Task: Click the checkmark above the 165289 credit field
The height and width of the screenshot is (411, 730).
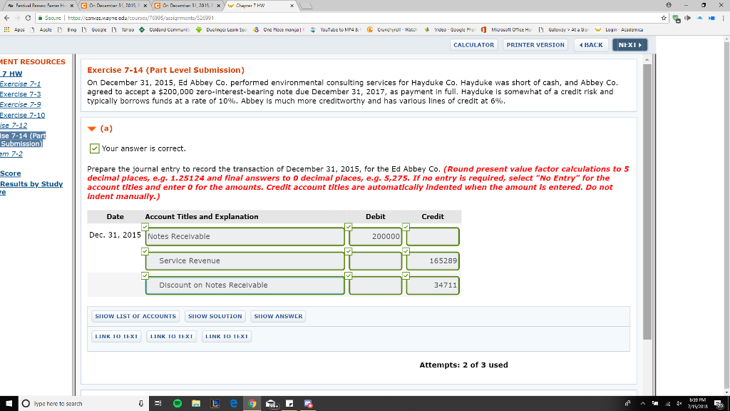Action: 406,250
